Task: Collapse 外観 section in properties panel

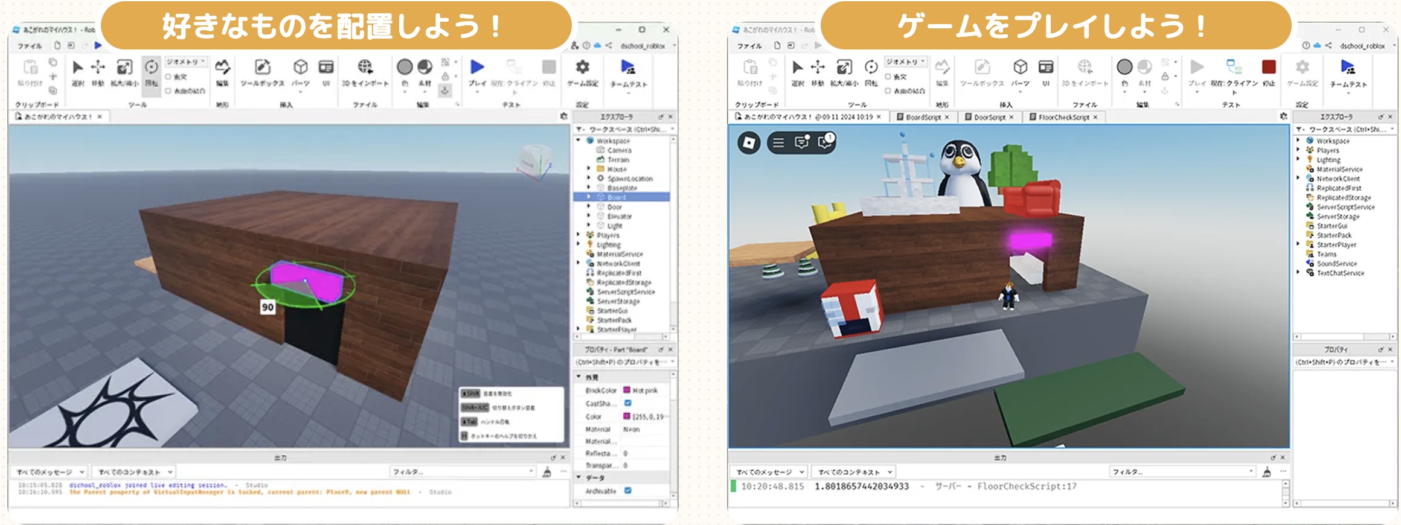Action: tap(579, 377)
